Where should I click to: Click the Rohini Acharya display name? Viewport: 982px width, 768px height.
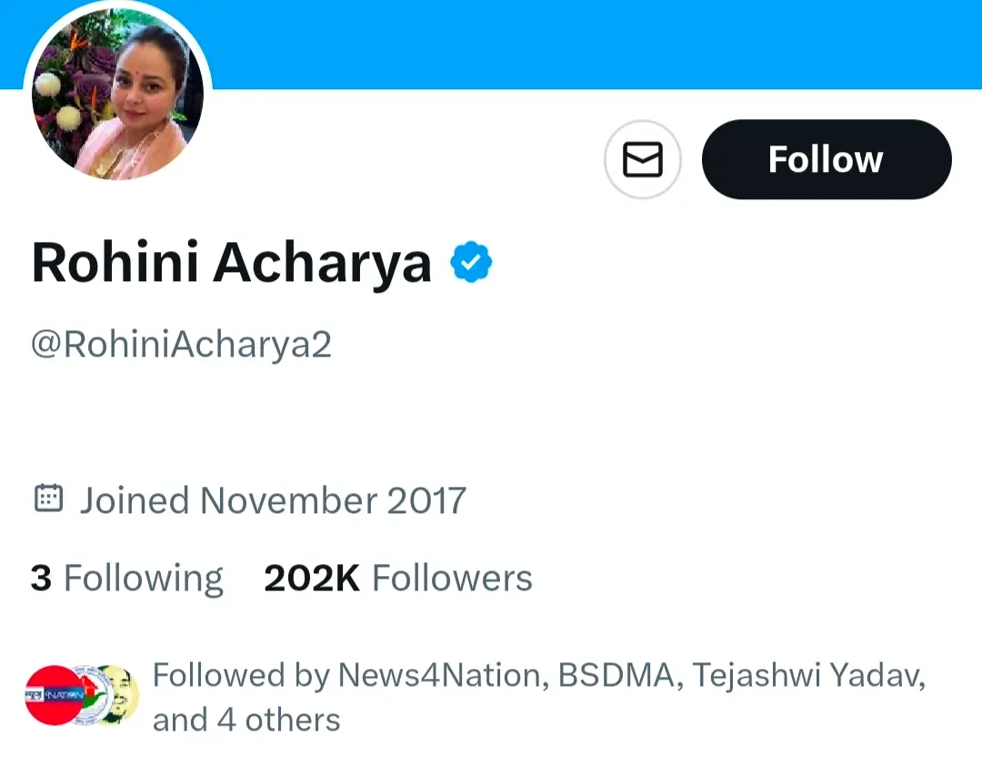[x=231, y=263]
